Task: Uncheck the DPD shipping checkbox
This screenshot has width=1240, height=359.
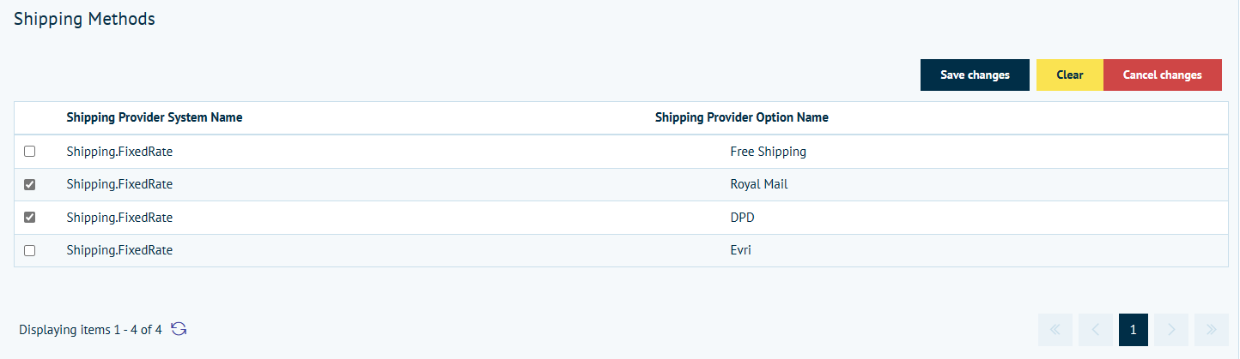Action: [x=30, y=218]
